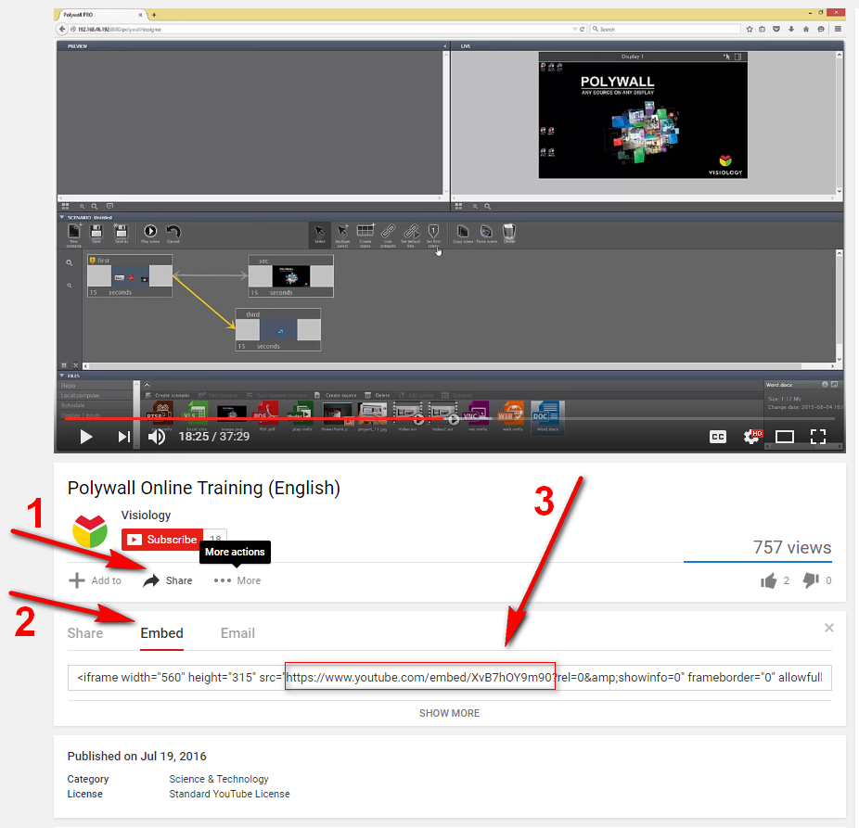
Task: Click the browser address bar
Action: [323, 29]
